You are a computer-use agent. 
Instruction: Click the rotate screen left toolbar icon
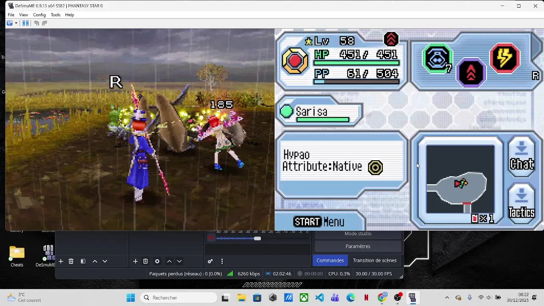click(x=37, y=23)
